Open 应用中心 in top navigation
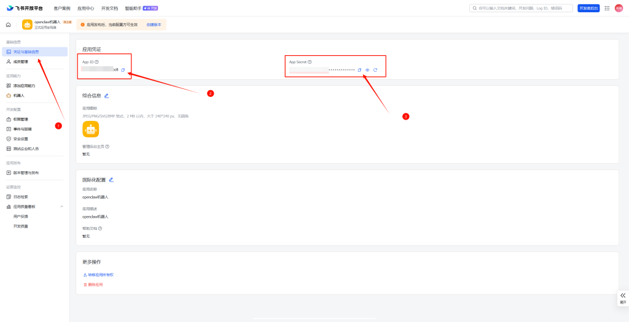 tap(85, 8)
